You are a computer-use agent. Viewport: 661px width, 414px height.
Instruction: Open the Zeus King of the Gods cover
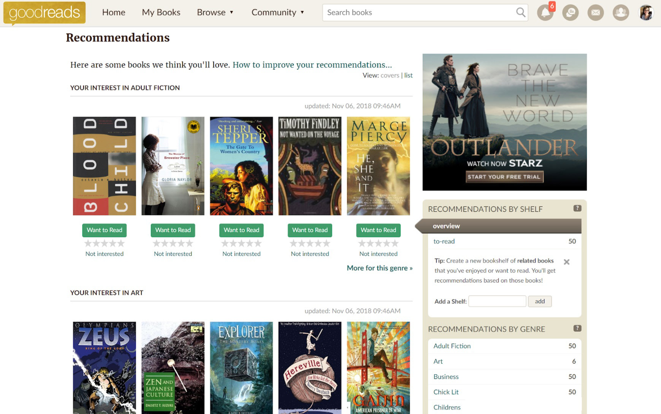click(105, 368)
